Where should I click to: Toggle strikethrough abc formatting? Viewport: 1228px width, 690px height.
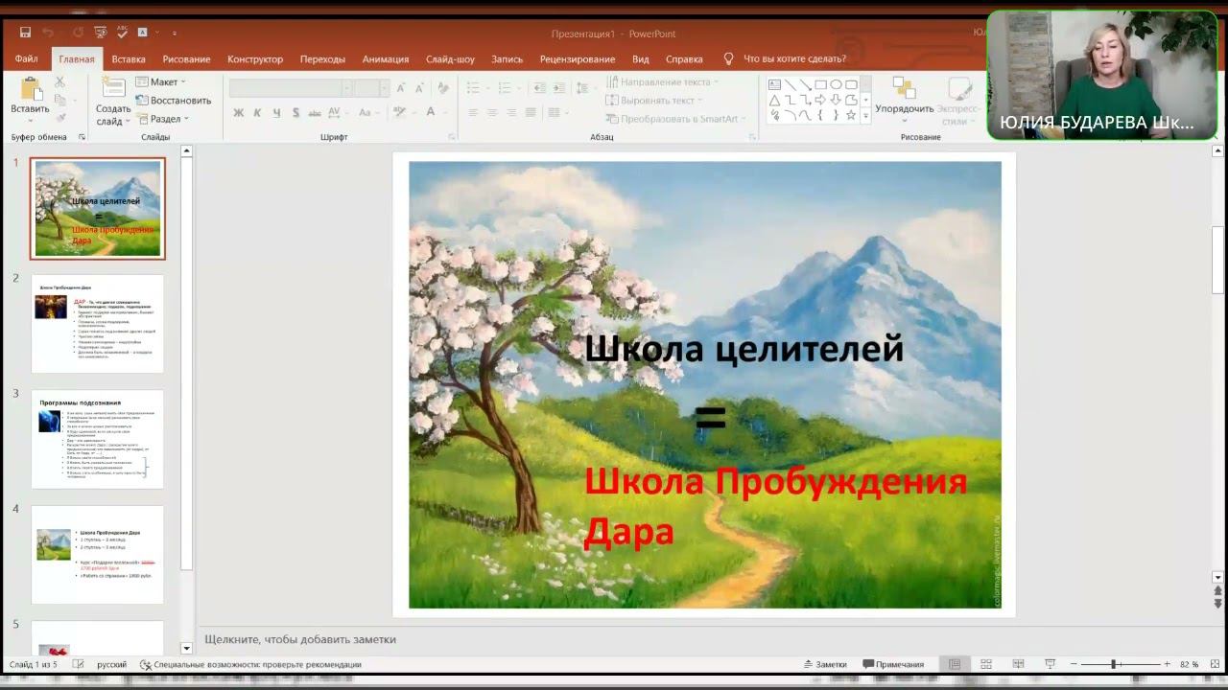click(x=315, y=112)
